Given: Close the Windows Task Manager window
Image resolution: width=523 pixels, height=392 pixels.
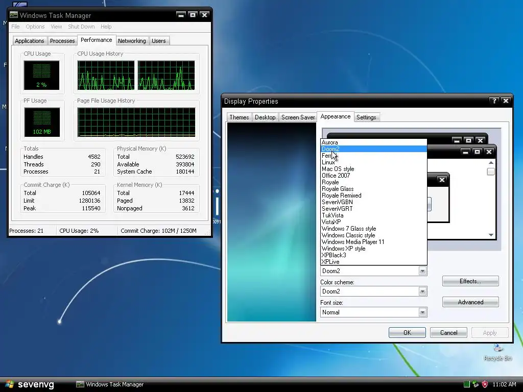Looking at the screenshot, I should point(204,15).
